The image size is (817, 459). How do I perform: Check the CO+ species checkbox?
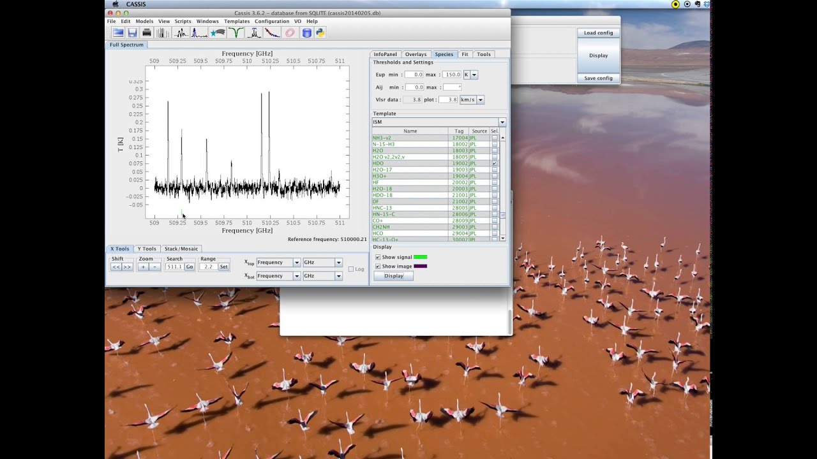pos(495,221)
